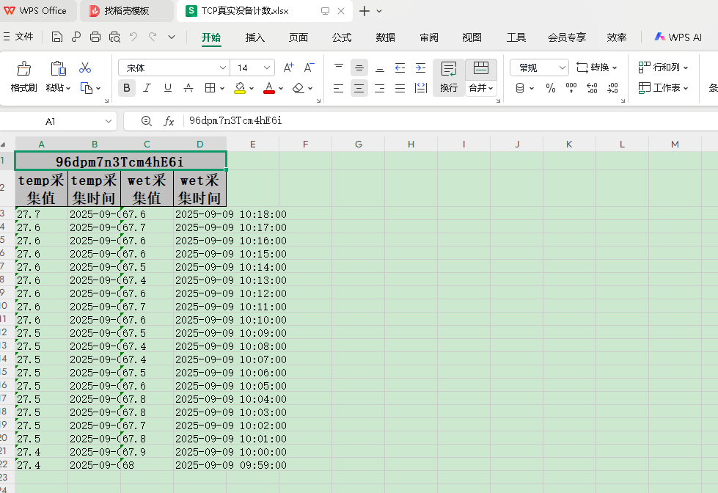Screen dimensions: 718x493
Task: Toggle Italic formatting
Action: (147, 88)
